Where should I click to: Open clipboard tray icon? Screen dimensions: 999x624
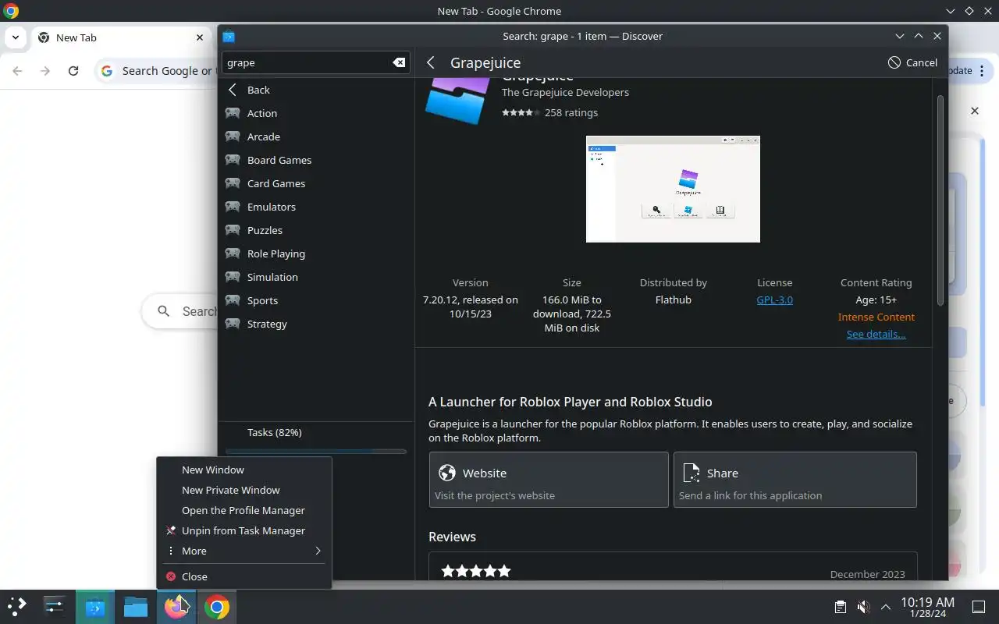coord(840,607)
